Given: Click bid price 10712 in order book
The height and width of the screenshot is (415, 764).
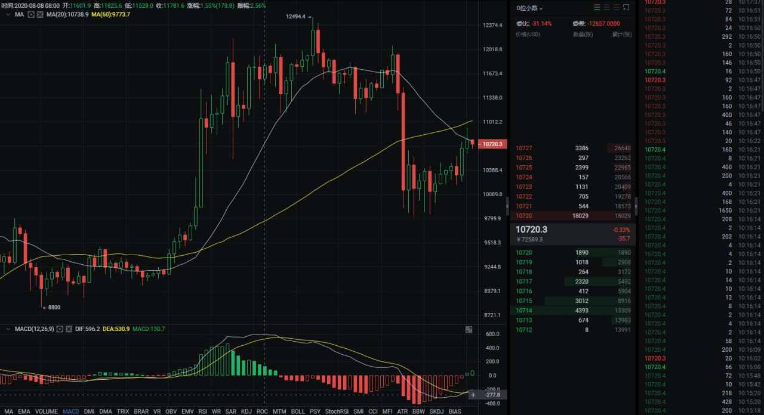Looking at the screenshot, I should (x=524, y=330).
